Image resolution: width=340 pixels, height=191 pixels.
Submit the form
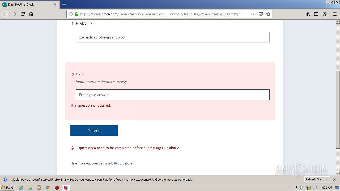coord(94,131)
